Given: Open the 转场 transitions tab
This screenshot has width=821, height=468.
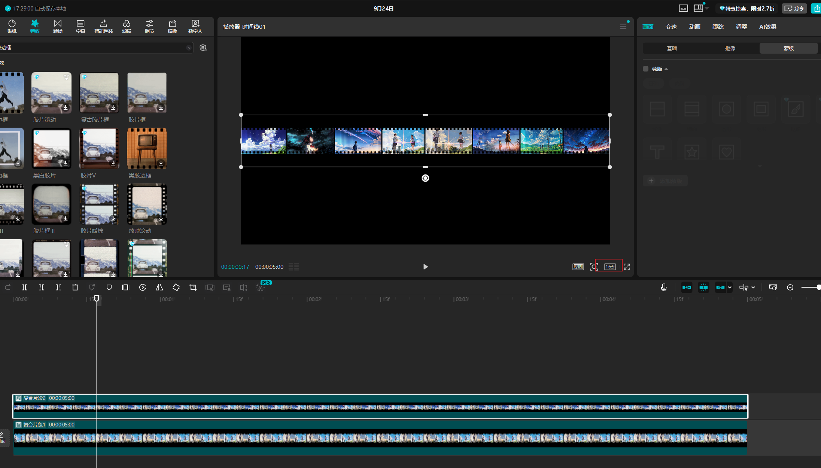Looking at the screenshot, I should pos(58,27).
